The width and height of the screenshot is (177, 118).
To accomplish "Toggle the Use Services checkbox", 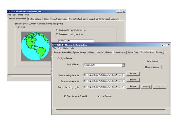I will click(x=99, y=96).
